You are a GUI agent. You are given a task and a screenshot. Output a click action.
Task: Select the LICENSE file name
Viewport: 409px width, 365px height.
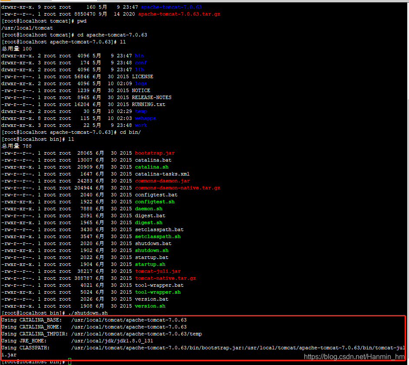pyautogui.click(x=142, y=77)
